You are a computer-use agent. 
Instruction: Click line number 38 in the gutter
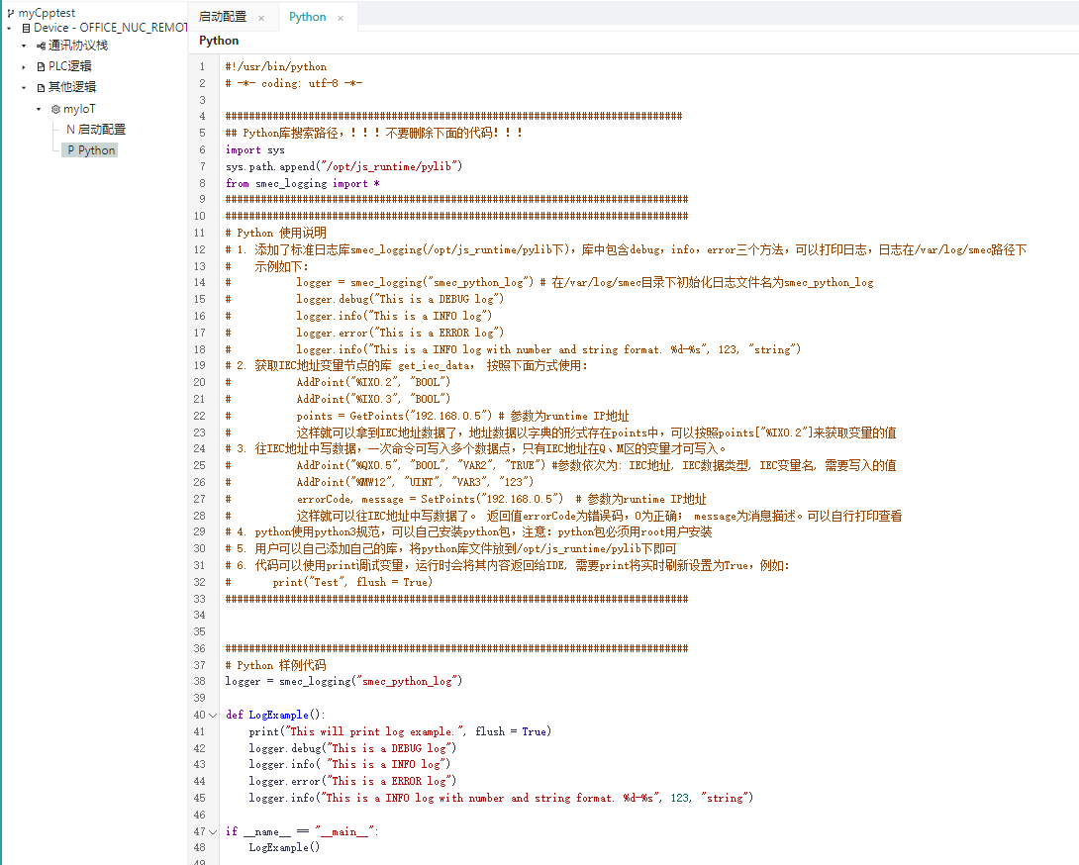coord(200,681)
